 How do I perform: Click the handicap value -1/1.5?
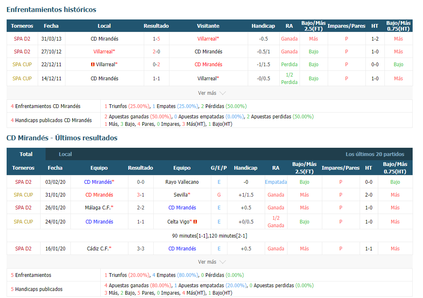263,65
